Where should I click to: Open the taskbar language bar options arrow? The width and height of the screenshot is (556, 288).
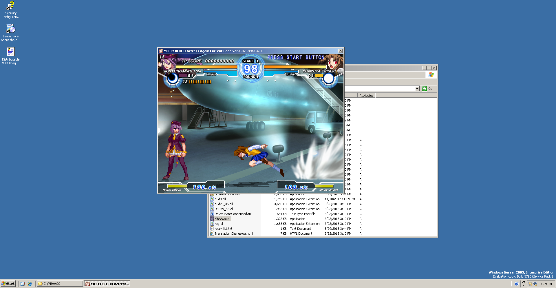point(523,285)
